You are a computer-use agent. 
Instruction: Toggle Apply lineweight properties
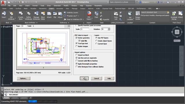pyautogui.click(x=77, y=64)
